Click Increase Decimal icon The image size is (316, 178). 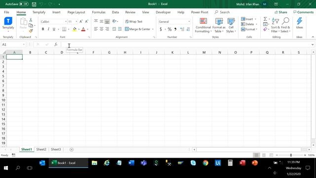point(182,29)
